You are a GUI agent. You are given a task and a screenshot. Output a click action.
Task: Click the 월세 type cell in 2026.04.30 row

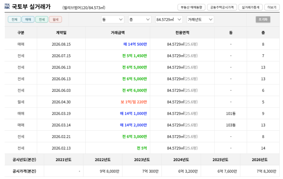point(21,102)
